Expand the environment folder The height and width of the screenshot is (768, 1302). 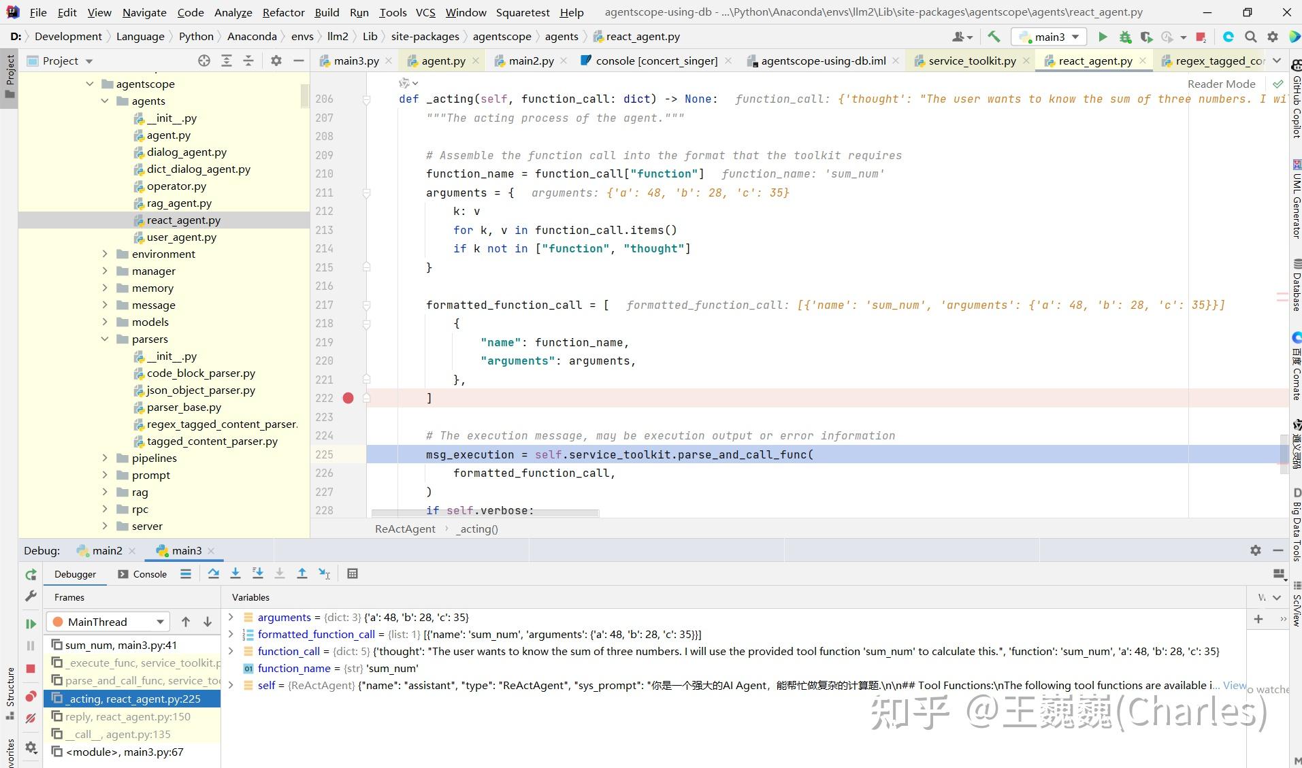pyautogui.click(x=105, y=254)
